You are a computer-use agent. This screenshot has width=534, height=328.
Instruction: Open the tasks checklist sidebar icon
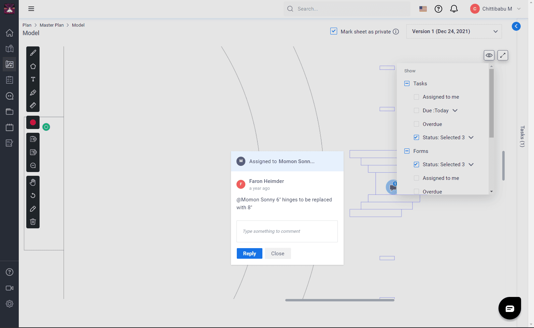click(x=10, y=80)
